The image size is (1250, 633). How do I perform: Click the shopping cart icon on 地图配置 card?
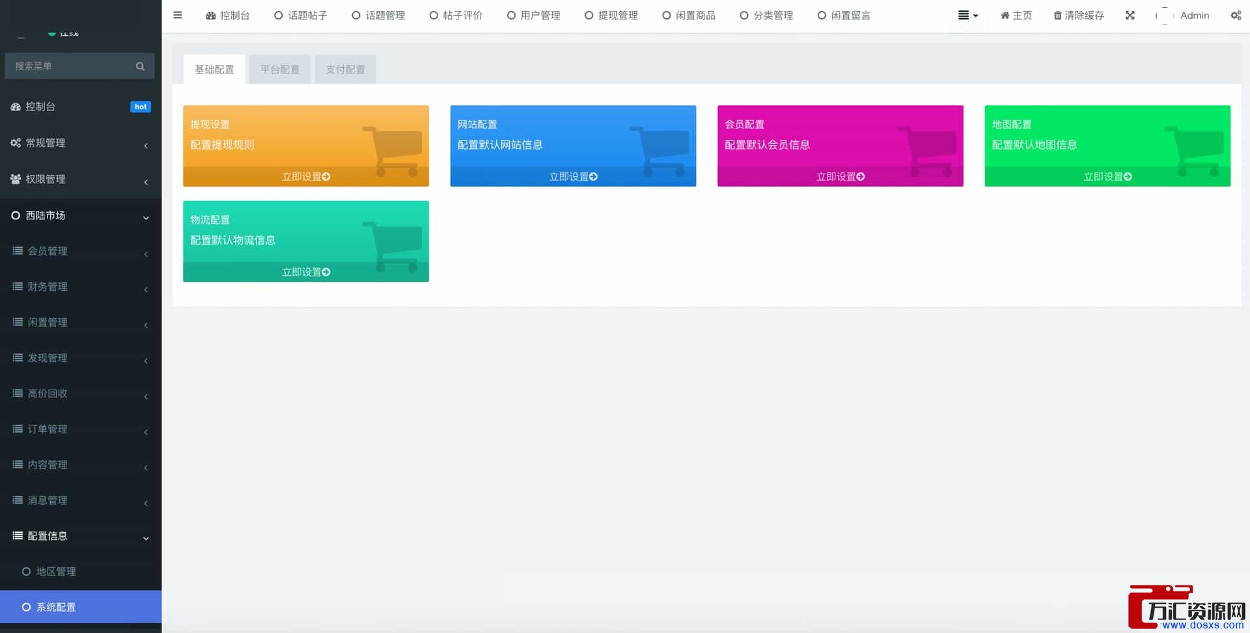1194,151
